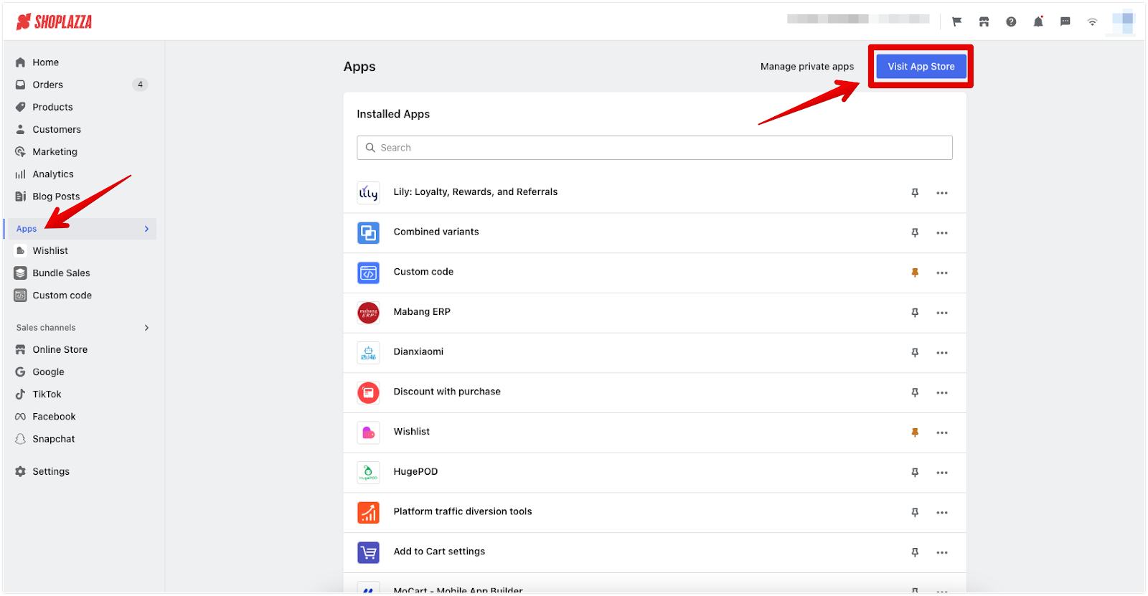This screenshot has height=596, width=1148.
Task: Unpin the Wishlist app
Action: coord(915,432)
